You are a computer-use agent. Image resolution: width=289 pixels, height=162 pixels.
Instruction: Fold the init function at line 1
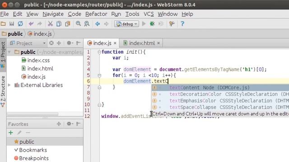coord(99,52)
